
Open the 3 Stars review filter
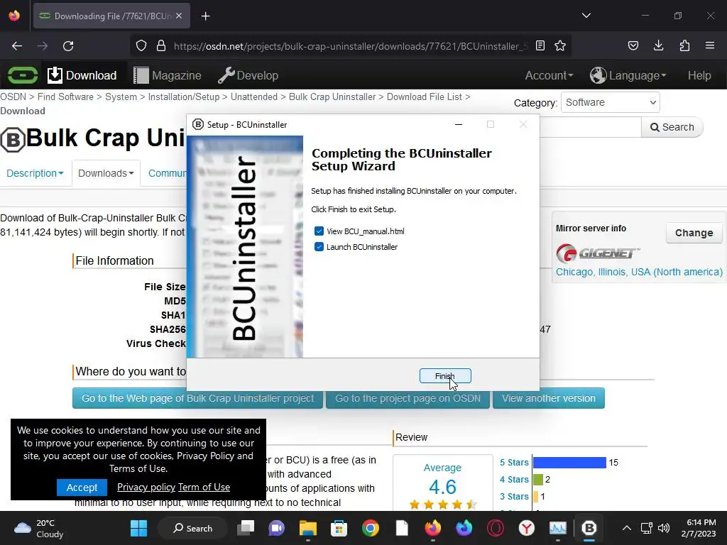pyautogui.click(x=514, y=497)
